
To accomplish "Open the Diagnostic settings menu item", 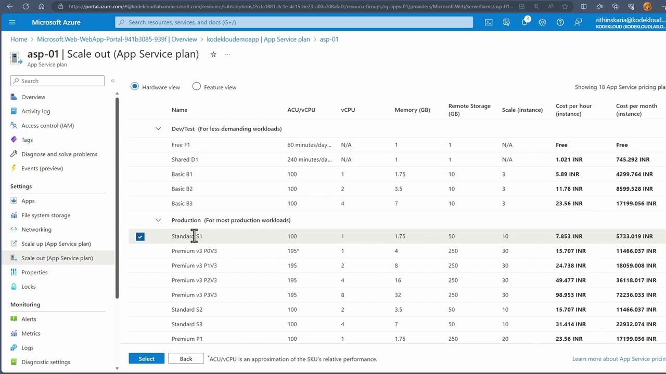I will pyautogui.click(x=46, y=362).
